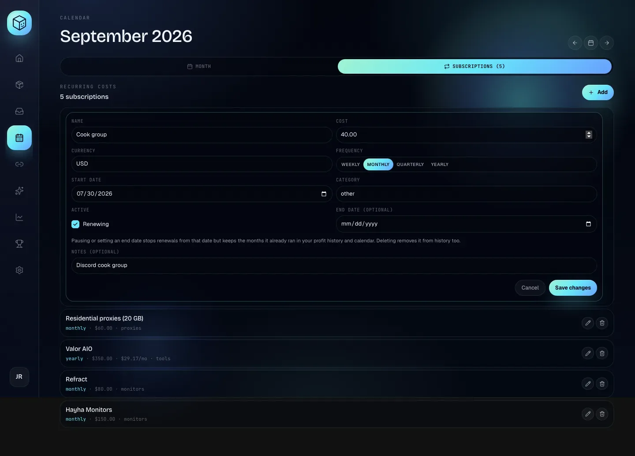
Task: Open the start date picker icon
Action: click(324, 194)
